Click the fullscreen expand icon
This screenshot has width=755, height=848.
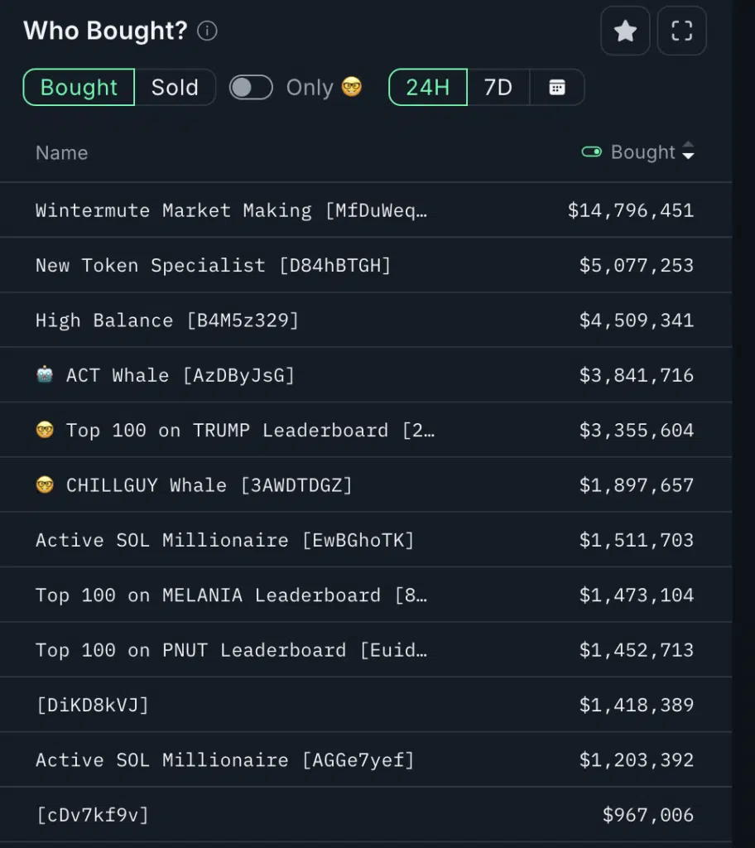(681, 31)
